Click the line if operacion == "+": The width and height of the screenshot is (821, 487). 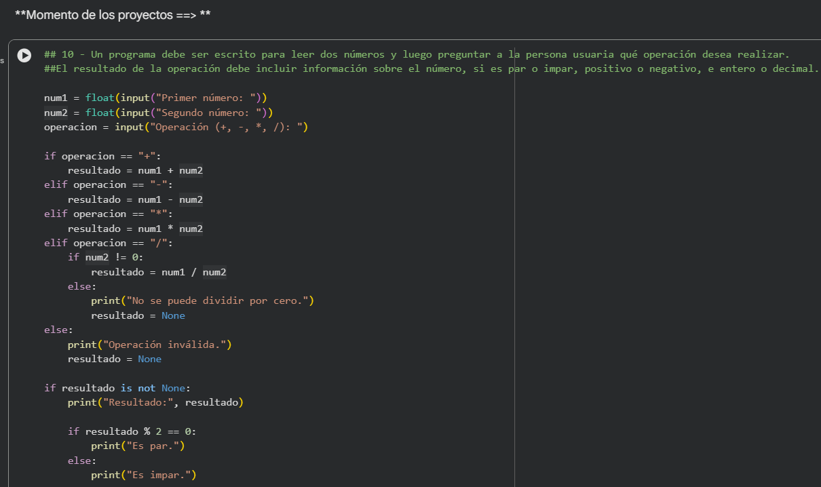pyautogui.click(x=102, y=156)
